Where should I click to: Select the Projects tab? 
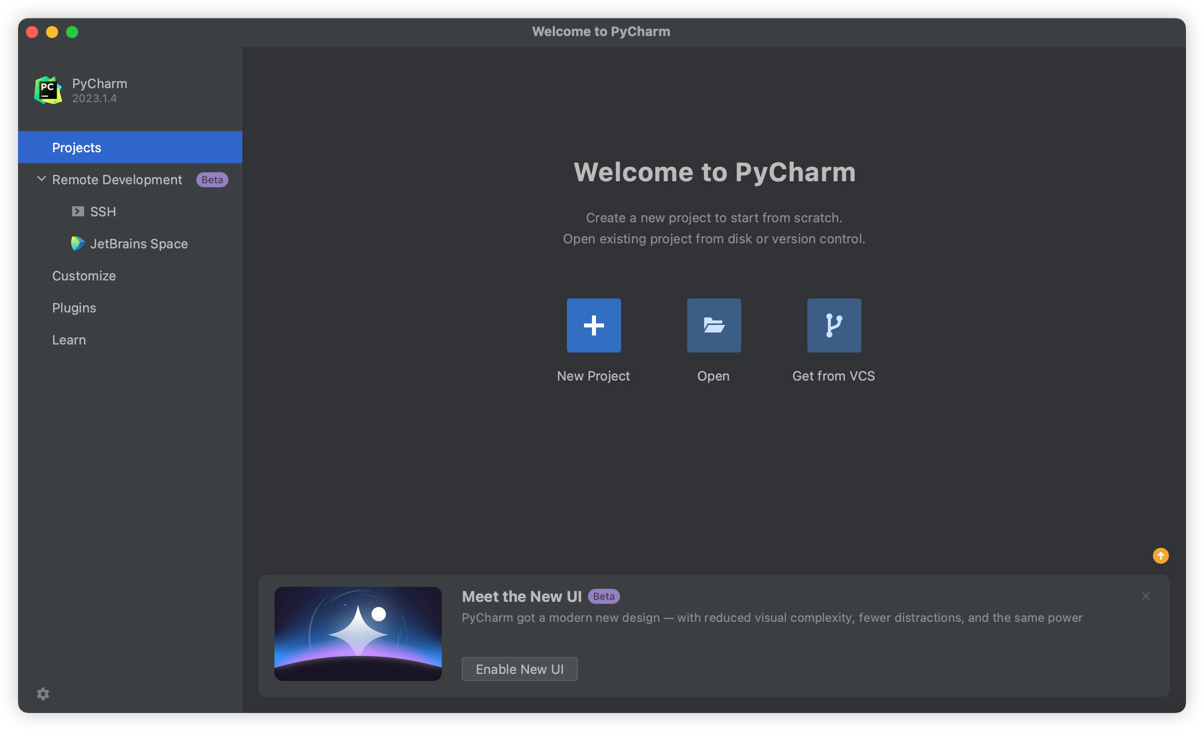pyautogui.click(x=130, y=147)
